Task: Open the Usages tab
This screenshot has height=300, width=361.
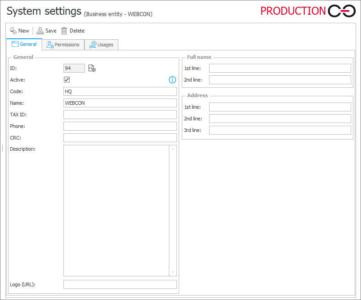Action: pyautogui.click(x=101, y=45)
